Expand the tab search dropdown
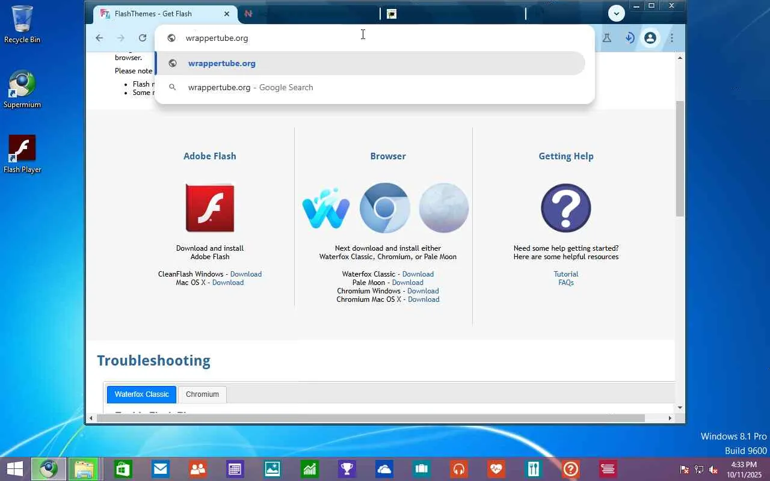Viewport: 770px width, 481px height. (x=616, y=13)
